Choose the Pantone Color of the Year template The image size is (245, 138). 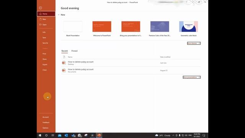[160, 26]
